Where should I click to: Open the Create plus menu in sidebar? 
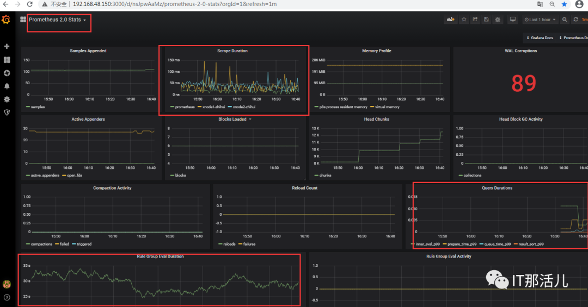pos(7,46)
